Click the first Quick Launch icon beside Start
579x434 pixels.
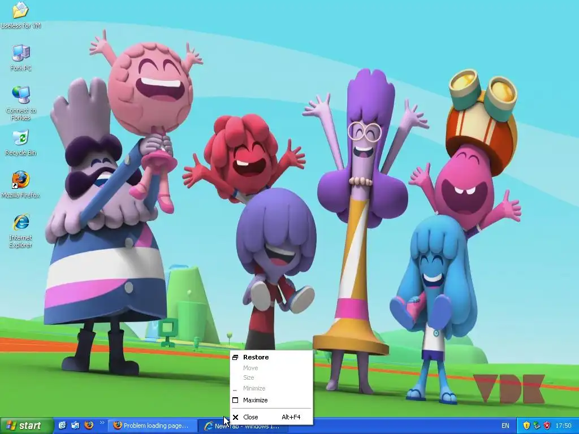(x=62, y=425)
